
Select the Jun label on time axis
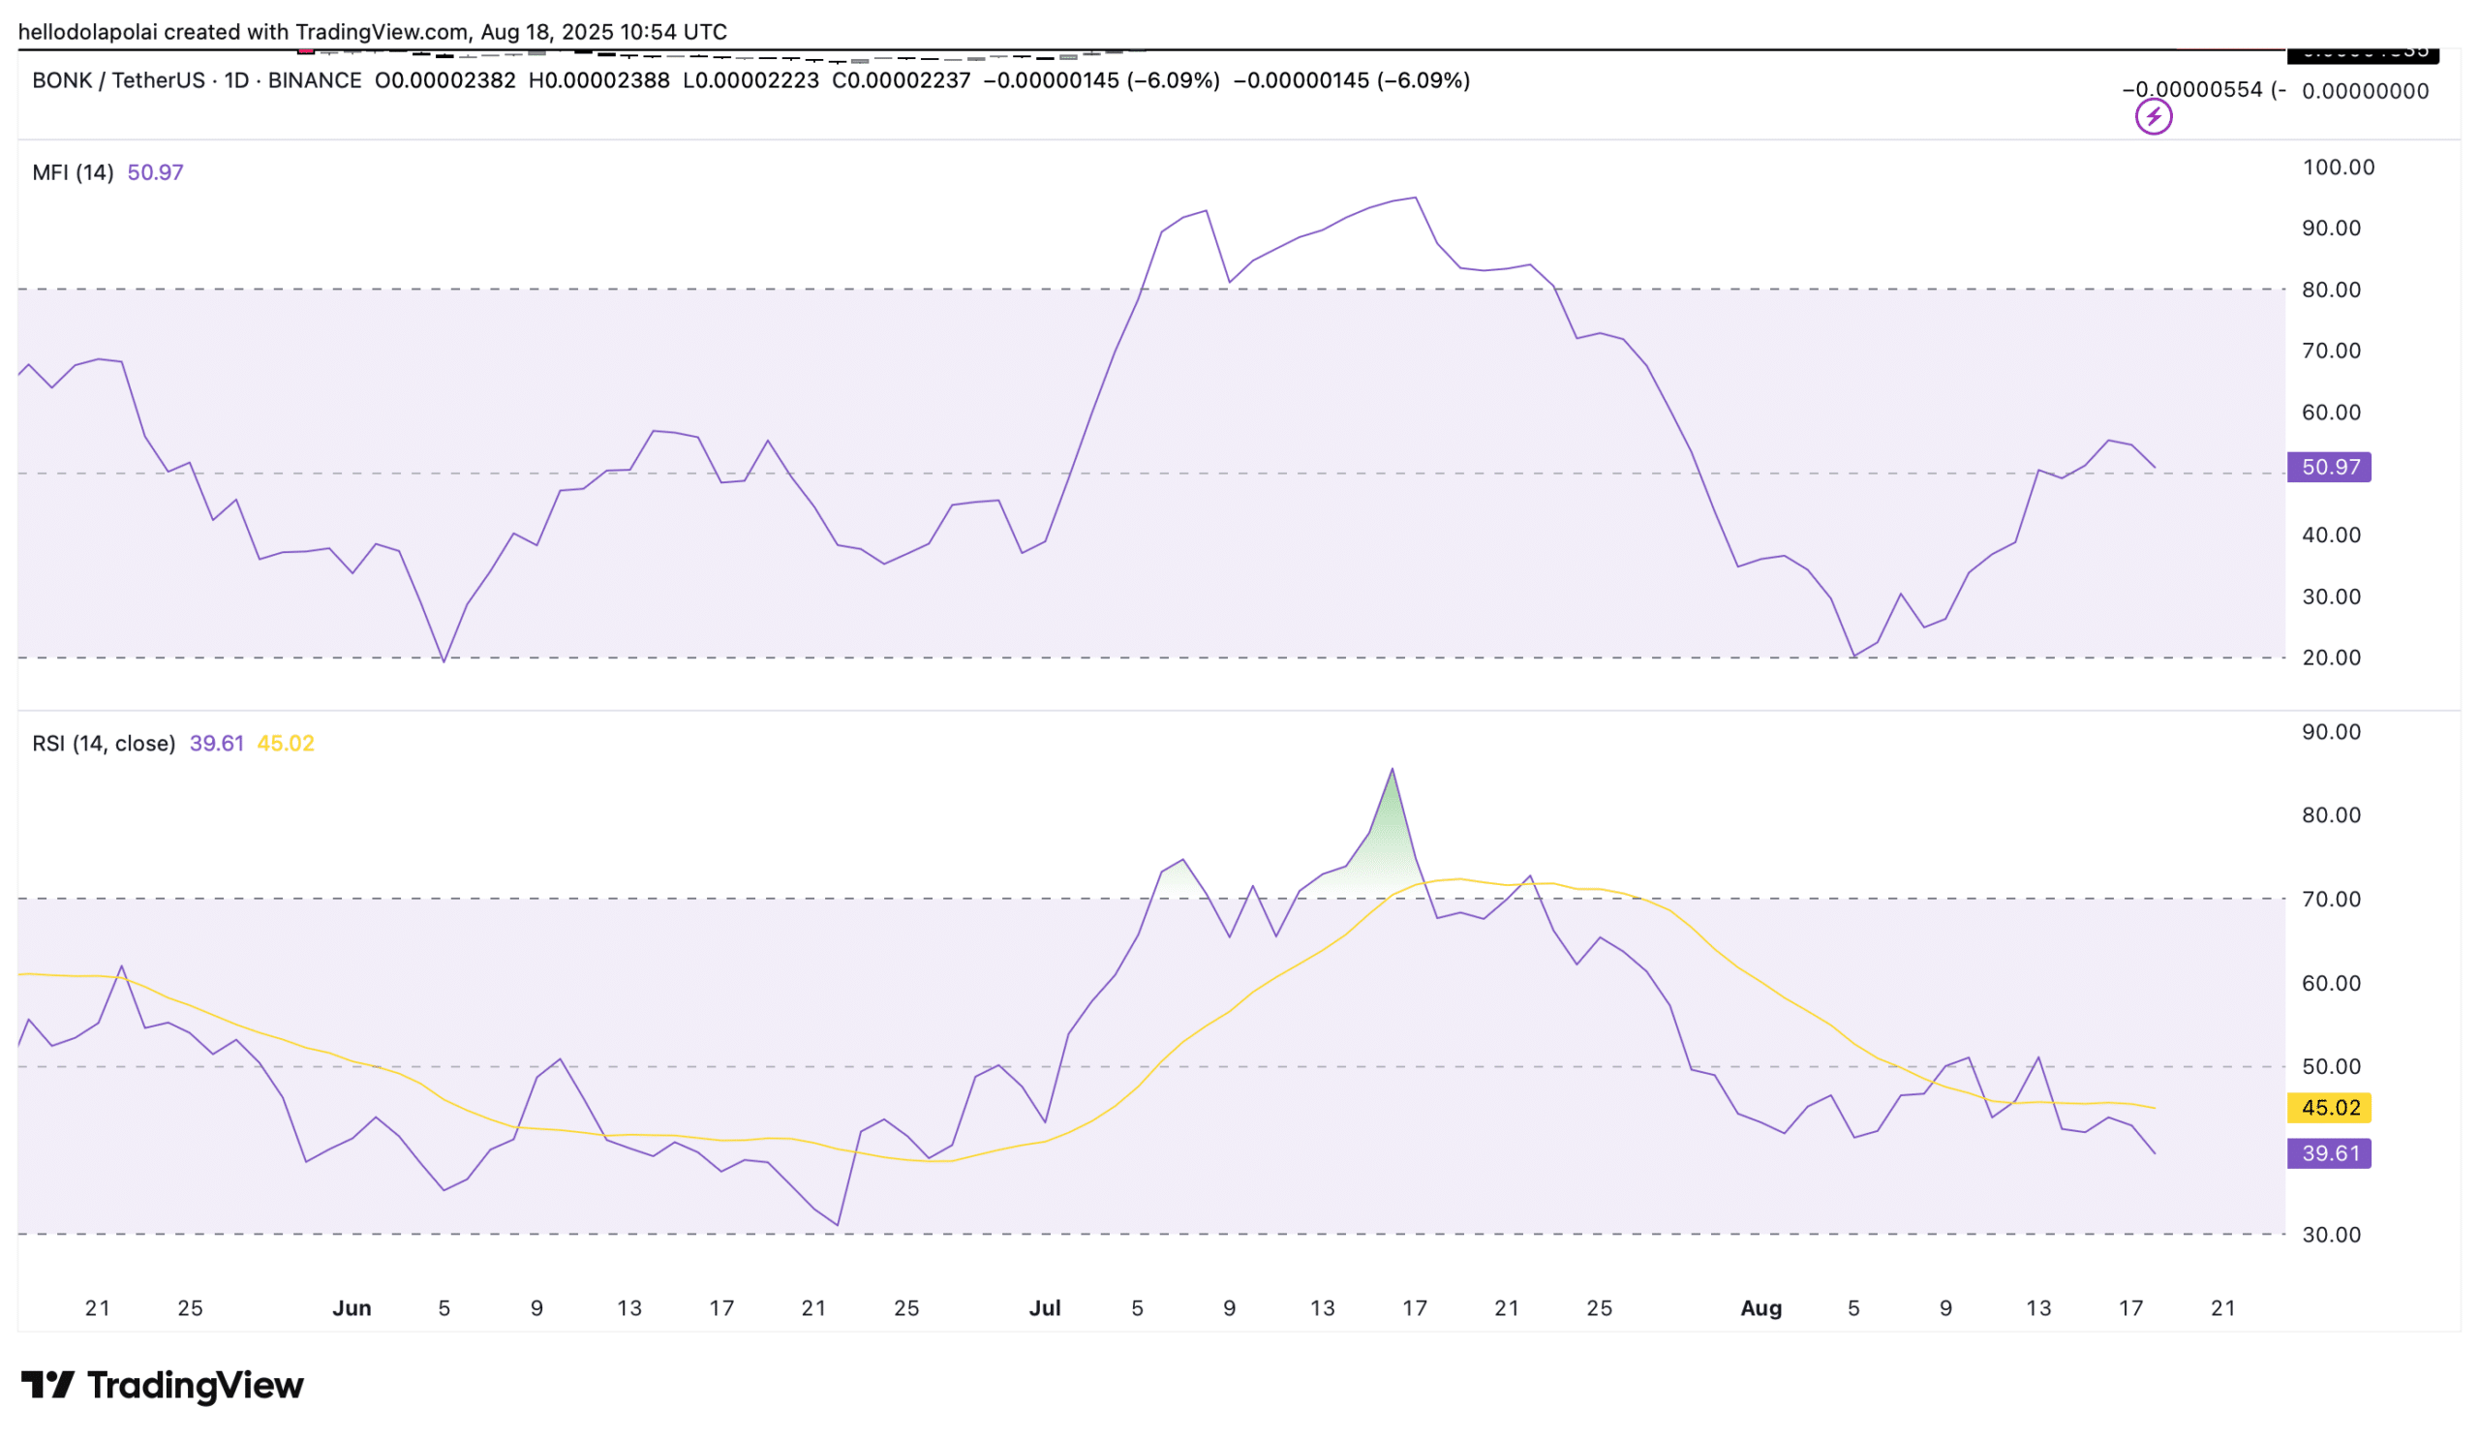point(352,1308)
